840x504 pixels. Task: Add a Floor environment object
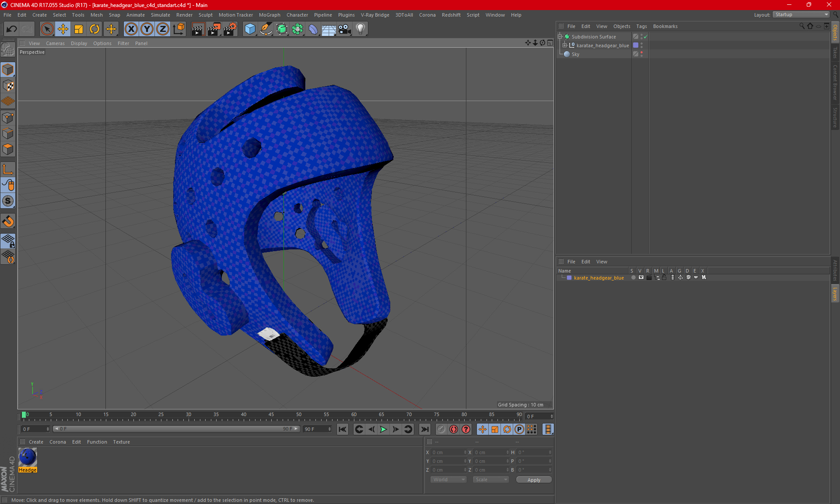pyautogui.click(x=329, y=29)
